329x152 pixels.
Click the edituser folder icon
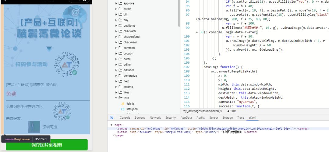[120, 70]
